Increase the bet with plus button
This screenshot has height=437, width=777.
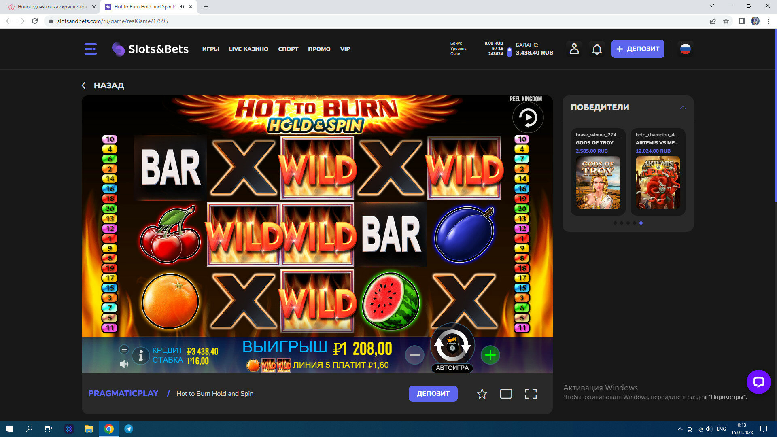coord(490,355)
